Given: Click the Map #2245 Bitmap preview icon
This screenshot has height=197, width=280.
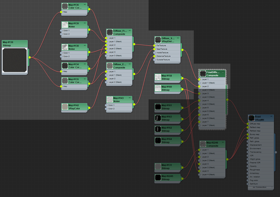Looking at the screenshot, I should (158, 178).
